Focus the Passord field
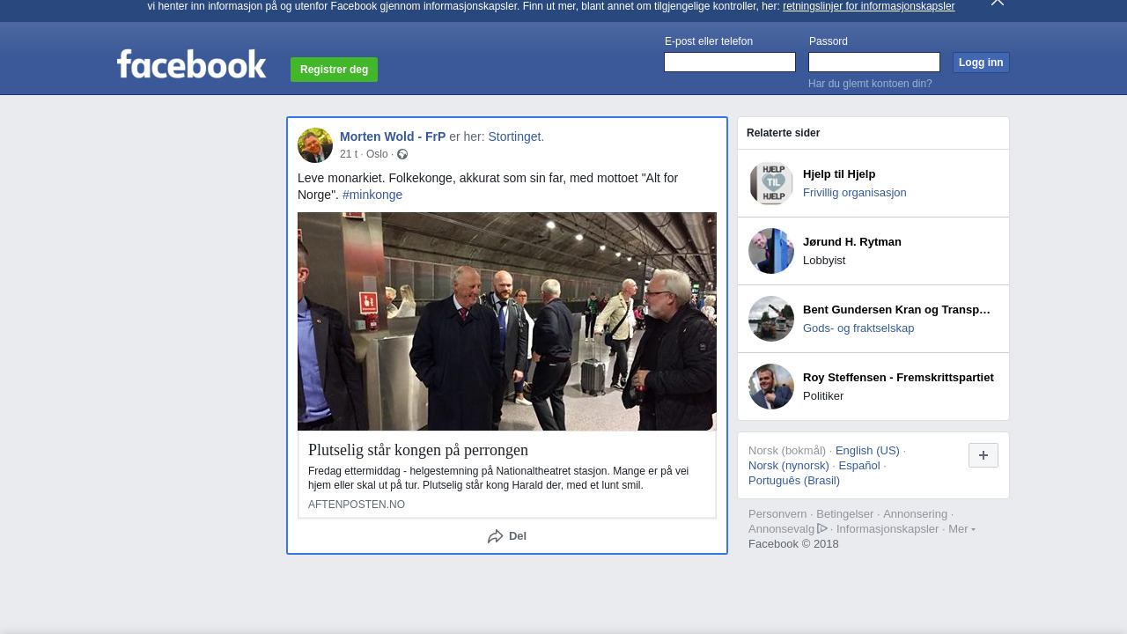The image size is (1127, 634). click(x=874, y=62)
